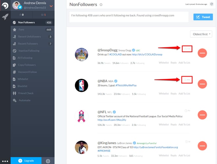Click the 408 Non Followers count badge

point(49,22)
